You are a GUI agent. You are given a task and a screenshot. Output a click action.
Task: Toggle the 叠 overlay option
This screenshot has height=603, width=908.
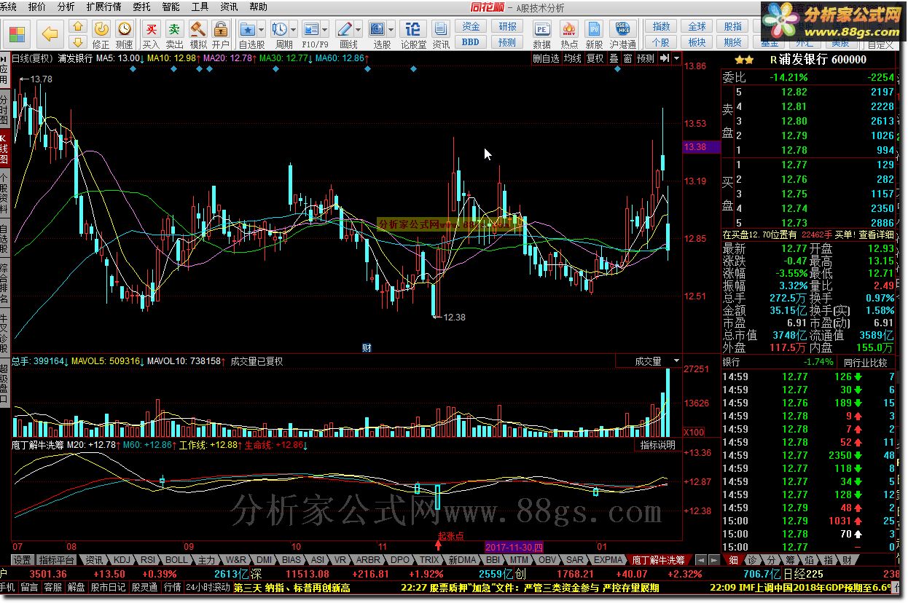pos(614,58)
